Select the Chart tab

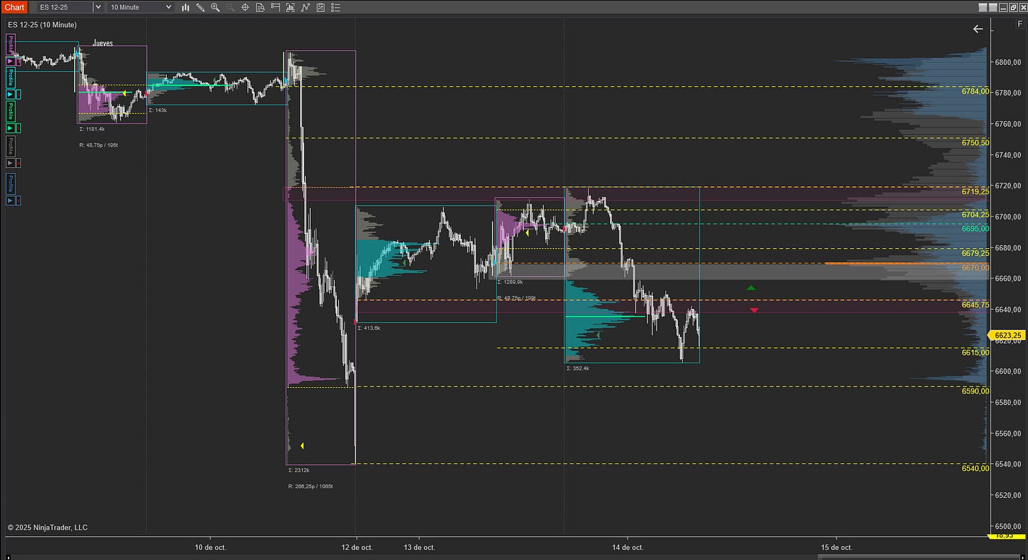point(14,7)
